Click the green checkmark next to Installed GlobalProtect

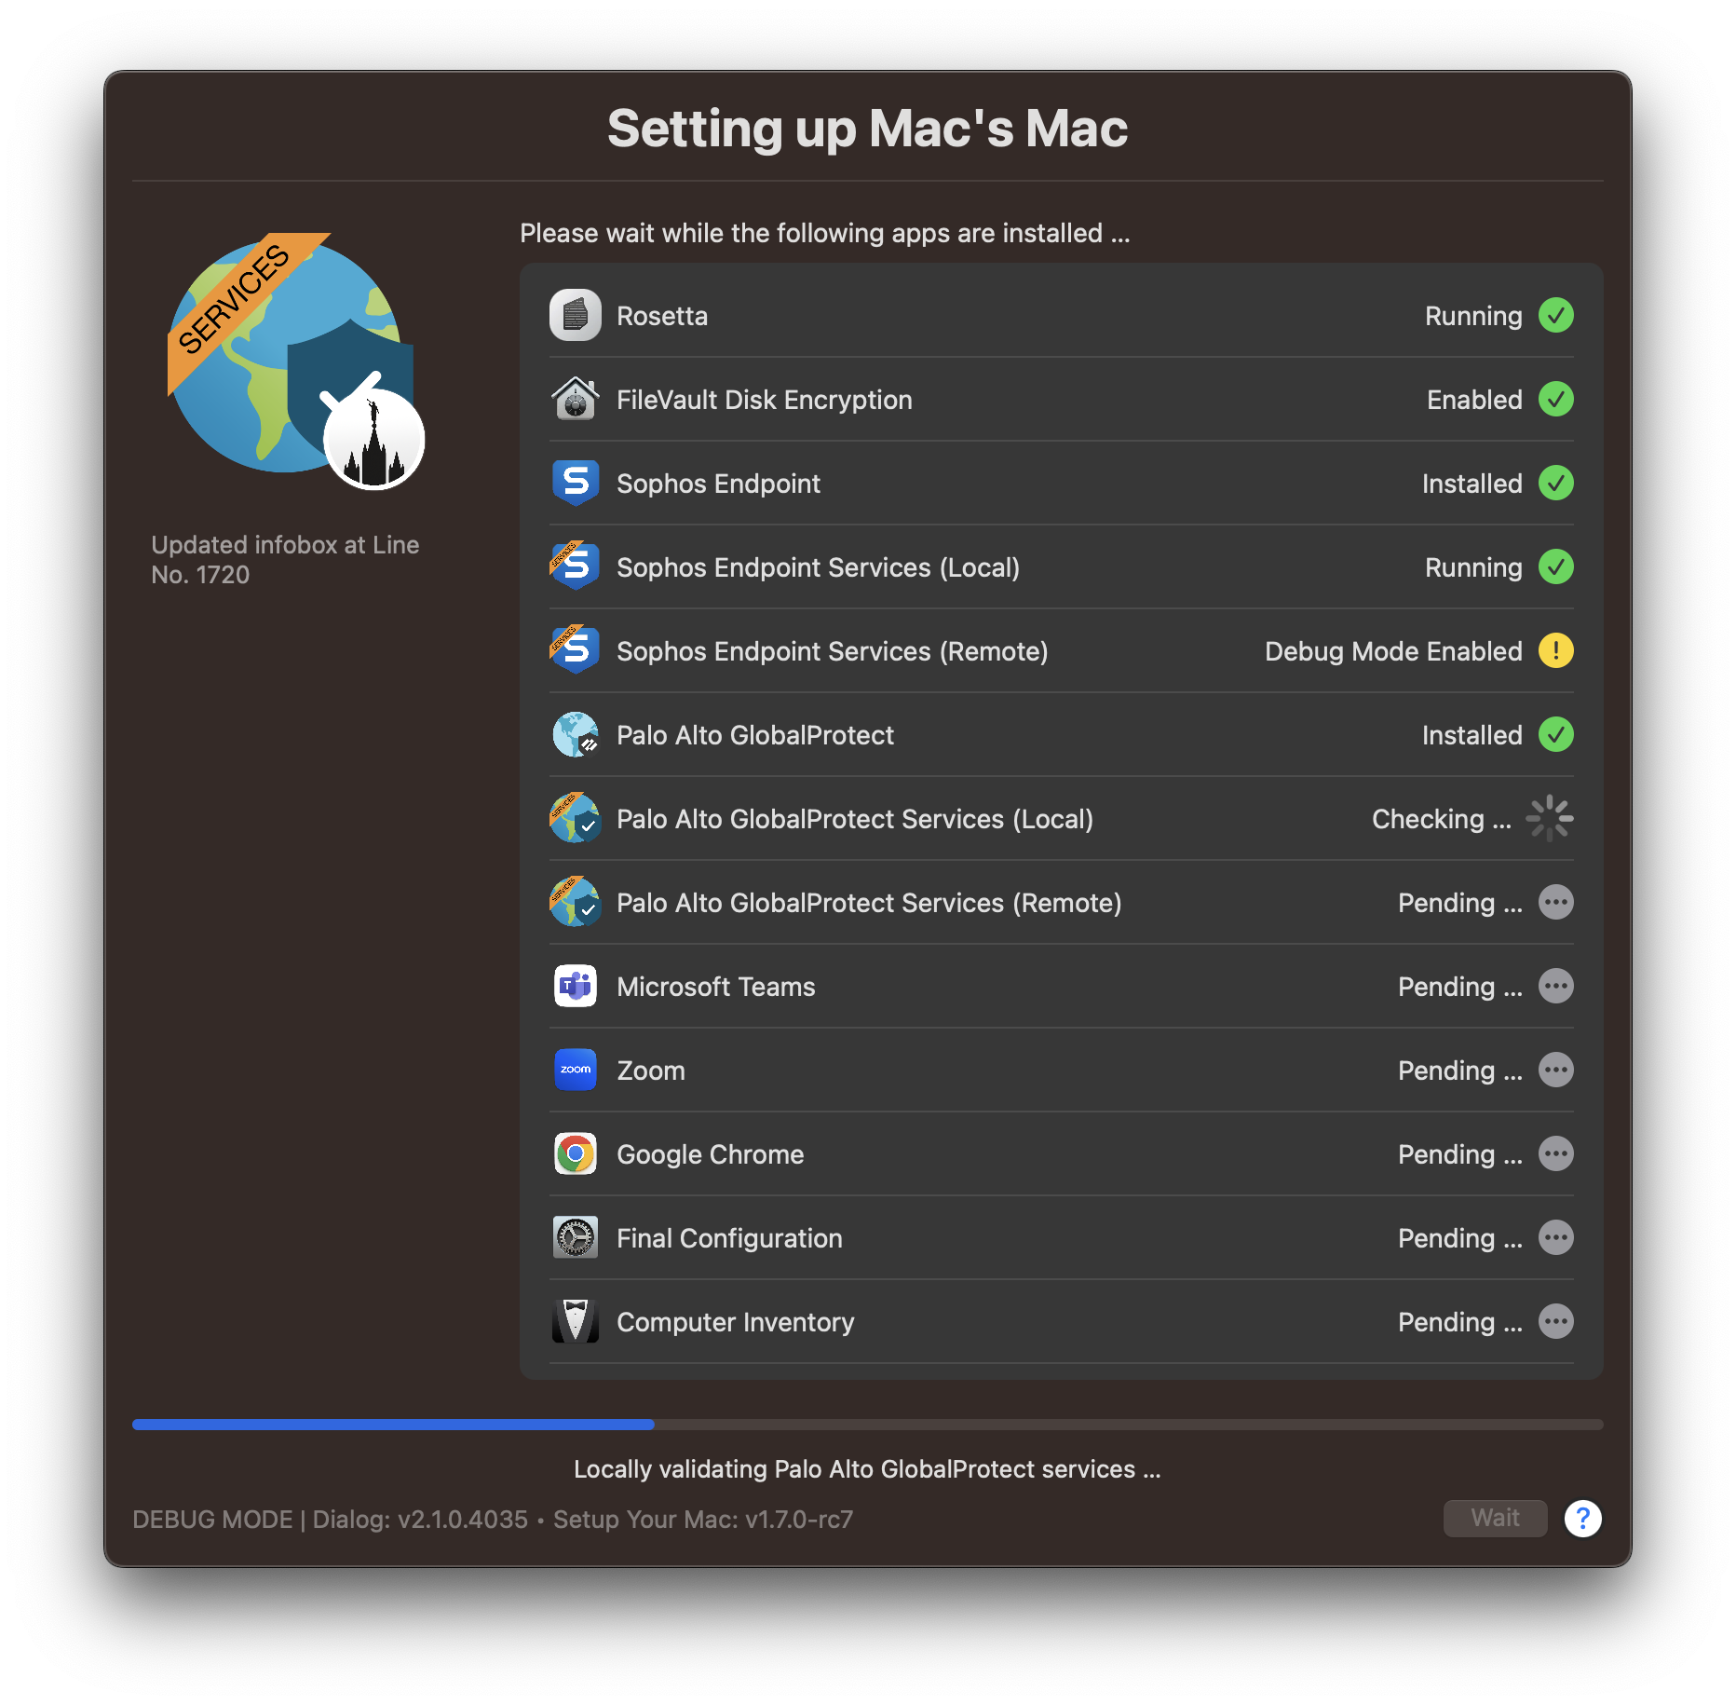1556,734
